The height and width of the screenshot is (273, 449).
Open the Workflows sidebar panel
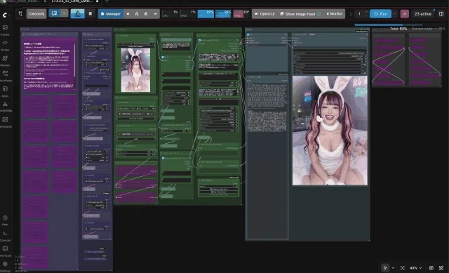click(x=5, y=76)
